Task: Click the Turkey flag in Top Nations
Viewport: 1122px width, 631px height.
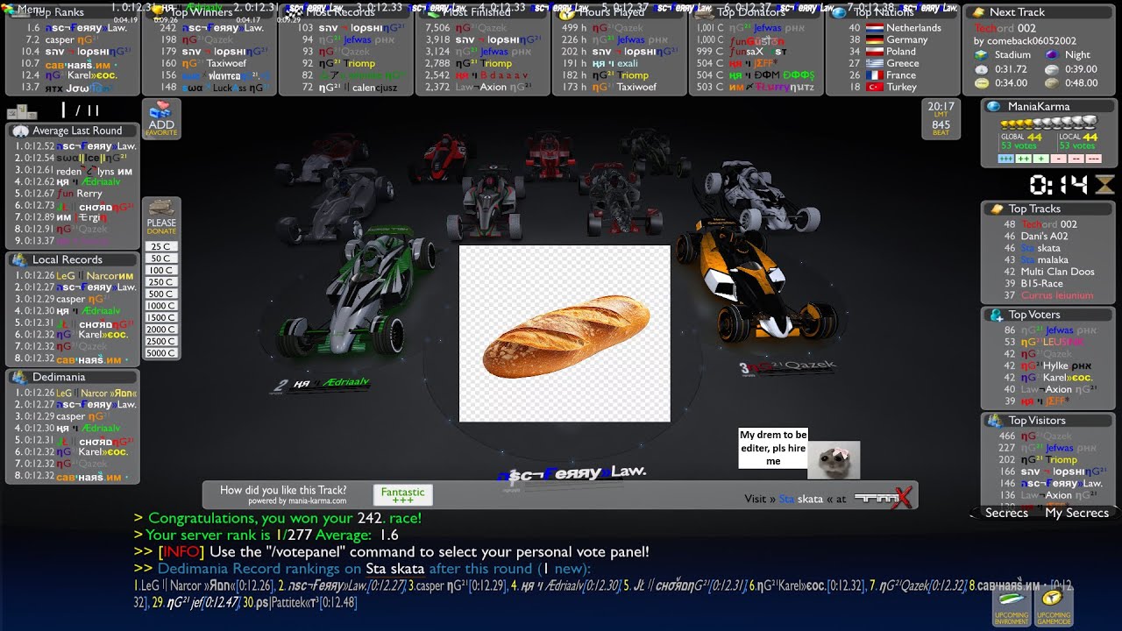Action: (875, 87)
